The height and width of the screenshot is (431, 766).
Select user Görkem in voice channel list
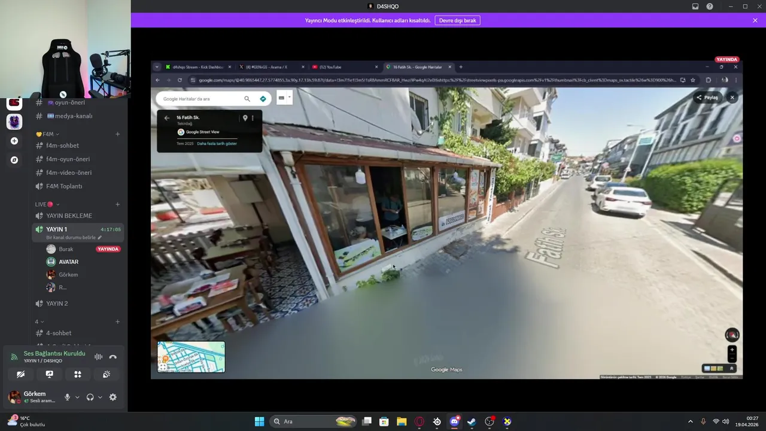coord(83,275)
